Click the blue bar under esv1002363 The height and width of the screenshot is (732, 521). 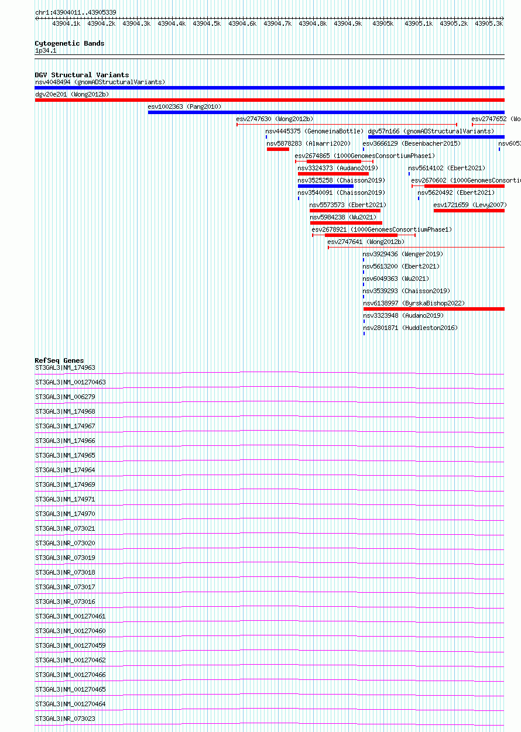pos(326,112)
